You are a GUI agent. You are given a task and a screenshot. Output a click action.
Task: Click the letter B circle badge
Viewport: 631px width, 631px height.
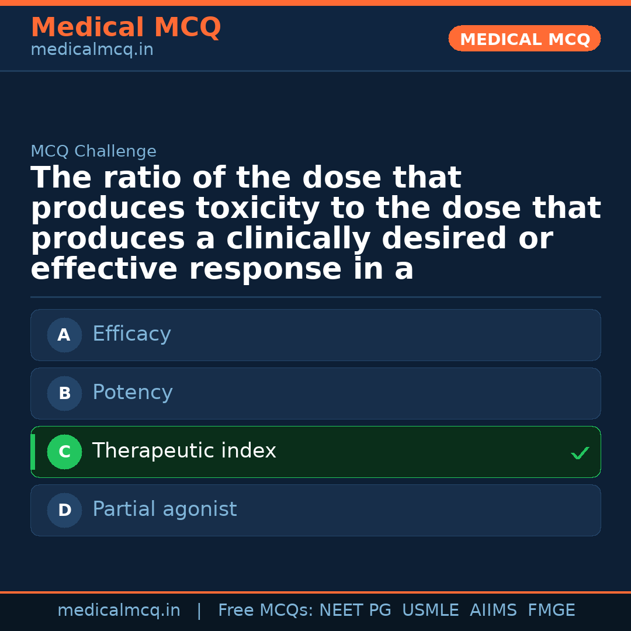[x=64, y=394]
